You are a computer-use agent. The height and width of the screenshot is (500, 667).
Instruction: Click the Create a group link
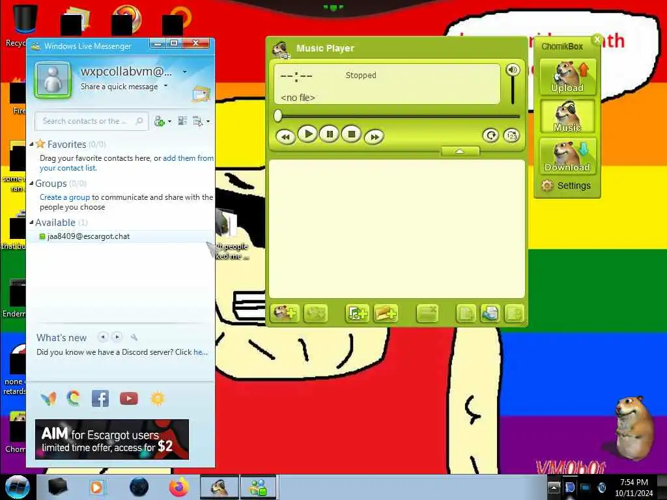64,197
